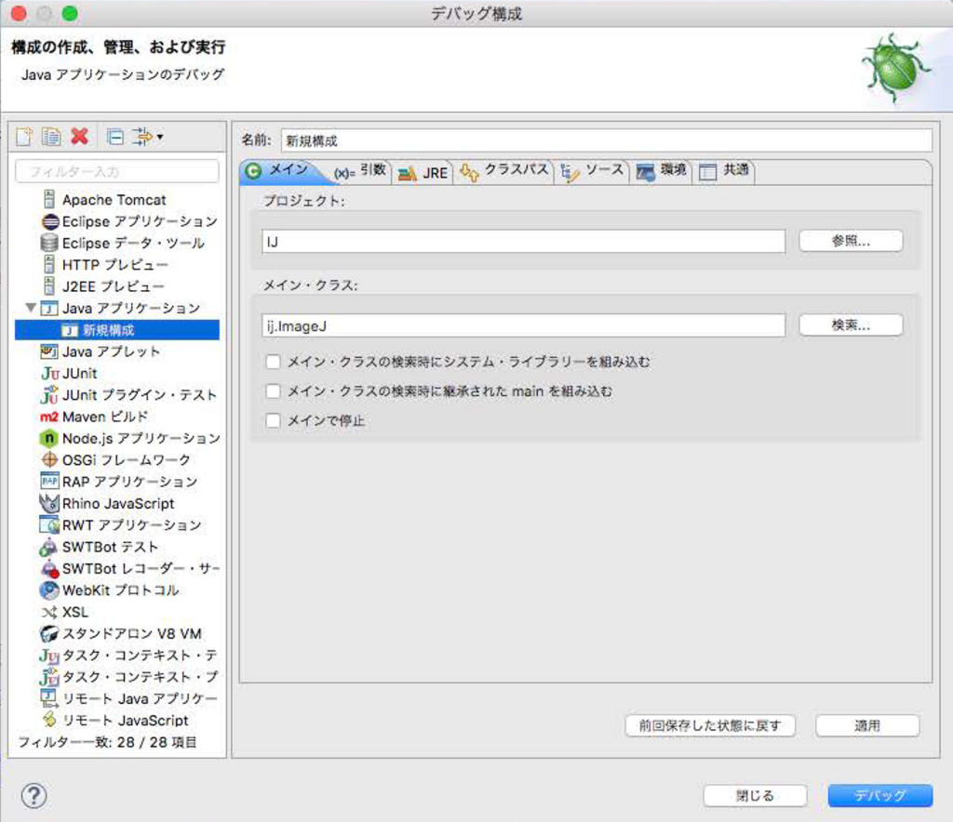Click the 名前 name input field
This screenshot has width=953, height=822.
click(x=606, y=140)
